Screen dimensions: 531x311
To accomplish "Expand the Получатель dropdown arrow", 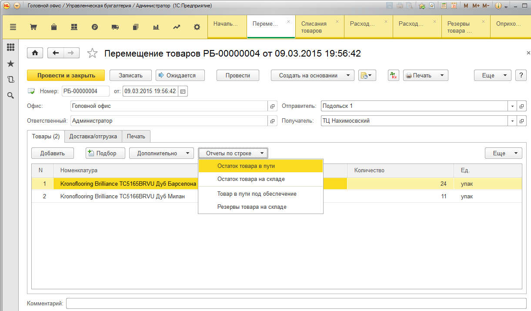I will [513, 121].
